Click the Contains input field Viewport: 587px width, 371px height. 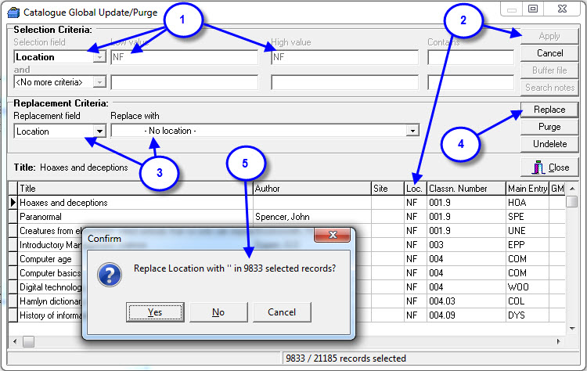click(x=471, y=57)
